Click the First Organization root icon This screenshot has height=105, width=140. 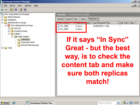[2, 14]
